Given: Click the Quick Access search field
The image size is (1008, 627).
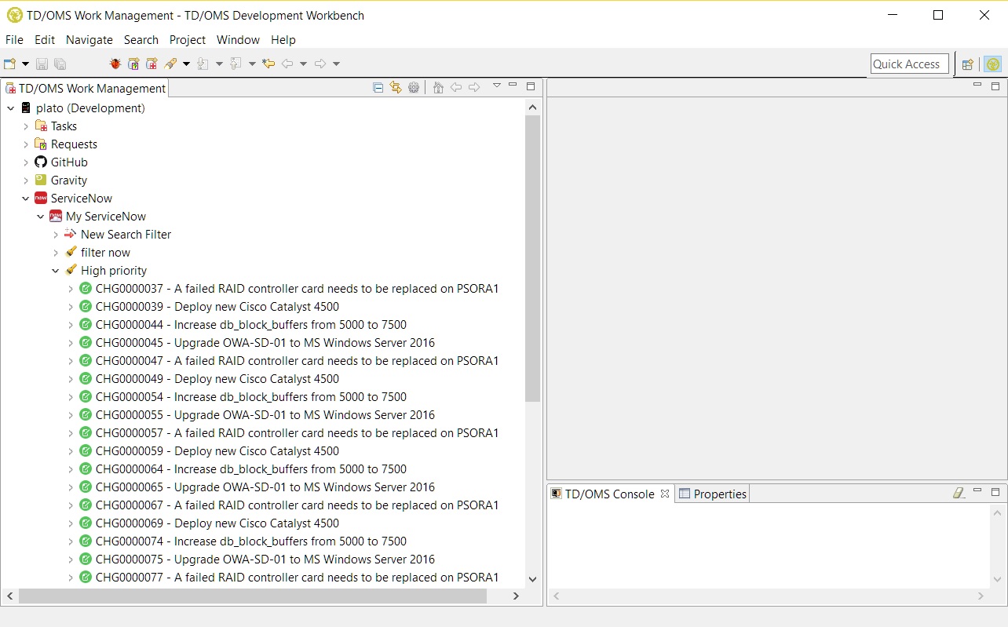Looking at the screenshot, I should click(x=909, y=64).
